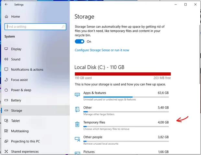The width and height of the screenshot is (201, 155).
Task: Click the 5,48 GB size value
Action: pos(163,108)
